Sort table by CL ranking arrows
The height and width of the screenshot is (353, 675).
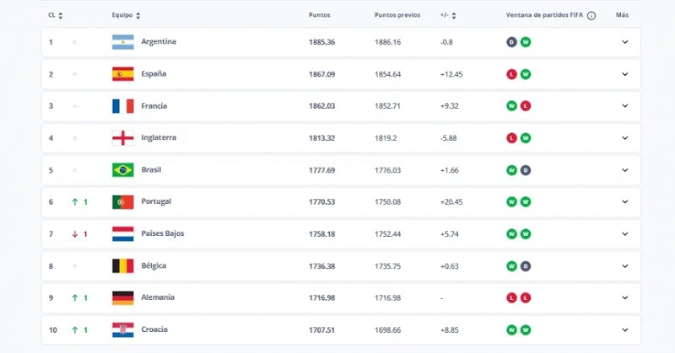[x=61, y=15]
